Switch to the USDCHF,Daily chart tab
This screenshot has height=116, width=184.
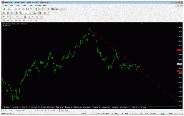(20, 110)
